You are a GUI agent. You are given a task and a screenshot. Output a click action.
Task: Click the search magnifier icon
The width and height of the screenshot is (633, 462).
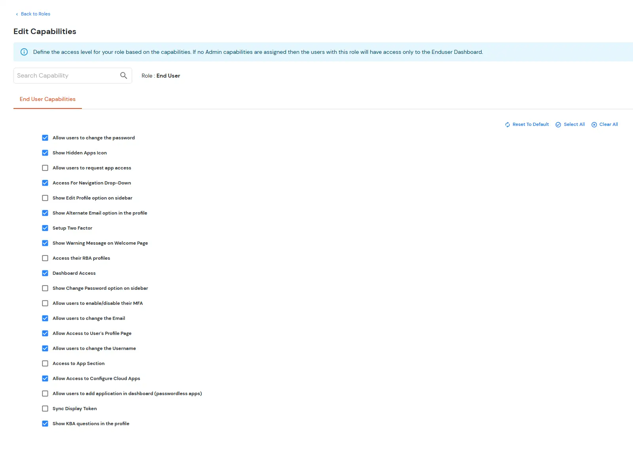click(x=123, y=76)
